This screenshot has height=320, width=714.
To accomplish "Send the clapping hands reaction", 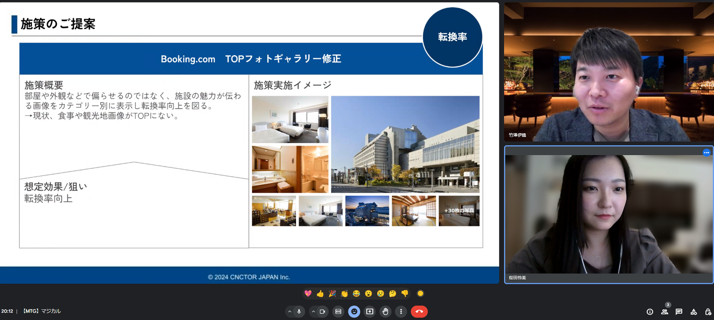I will point(344,294).
